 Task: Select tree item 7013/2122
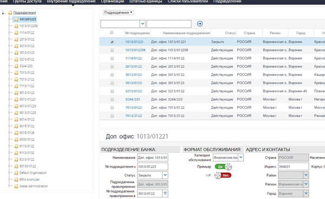[27, 79]
